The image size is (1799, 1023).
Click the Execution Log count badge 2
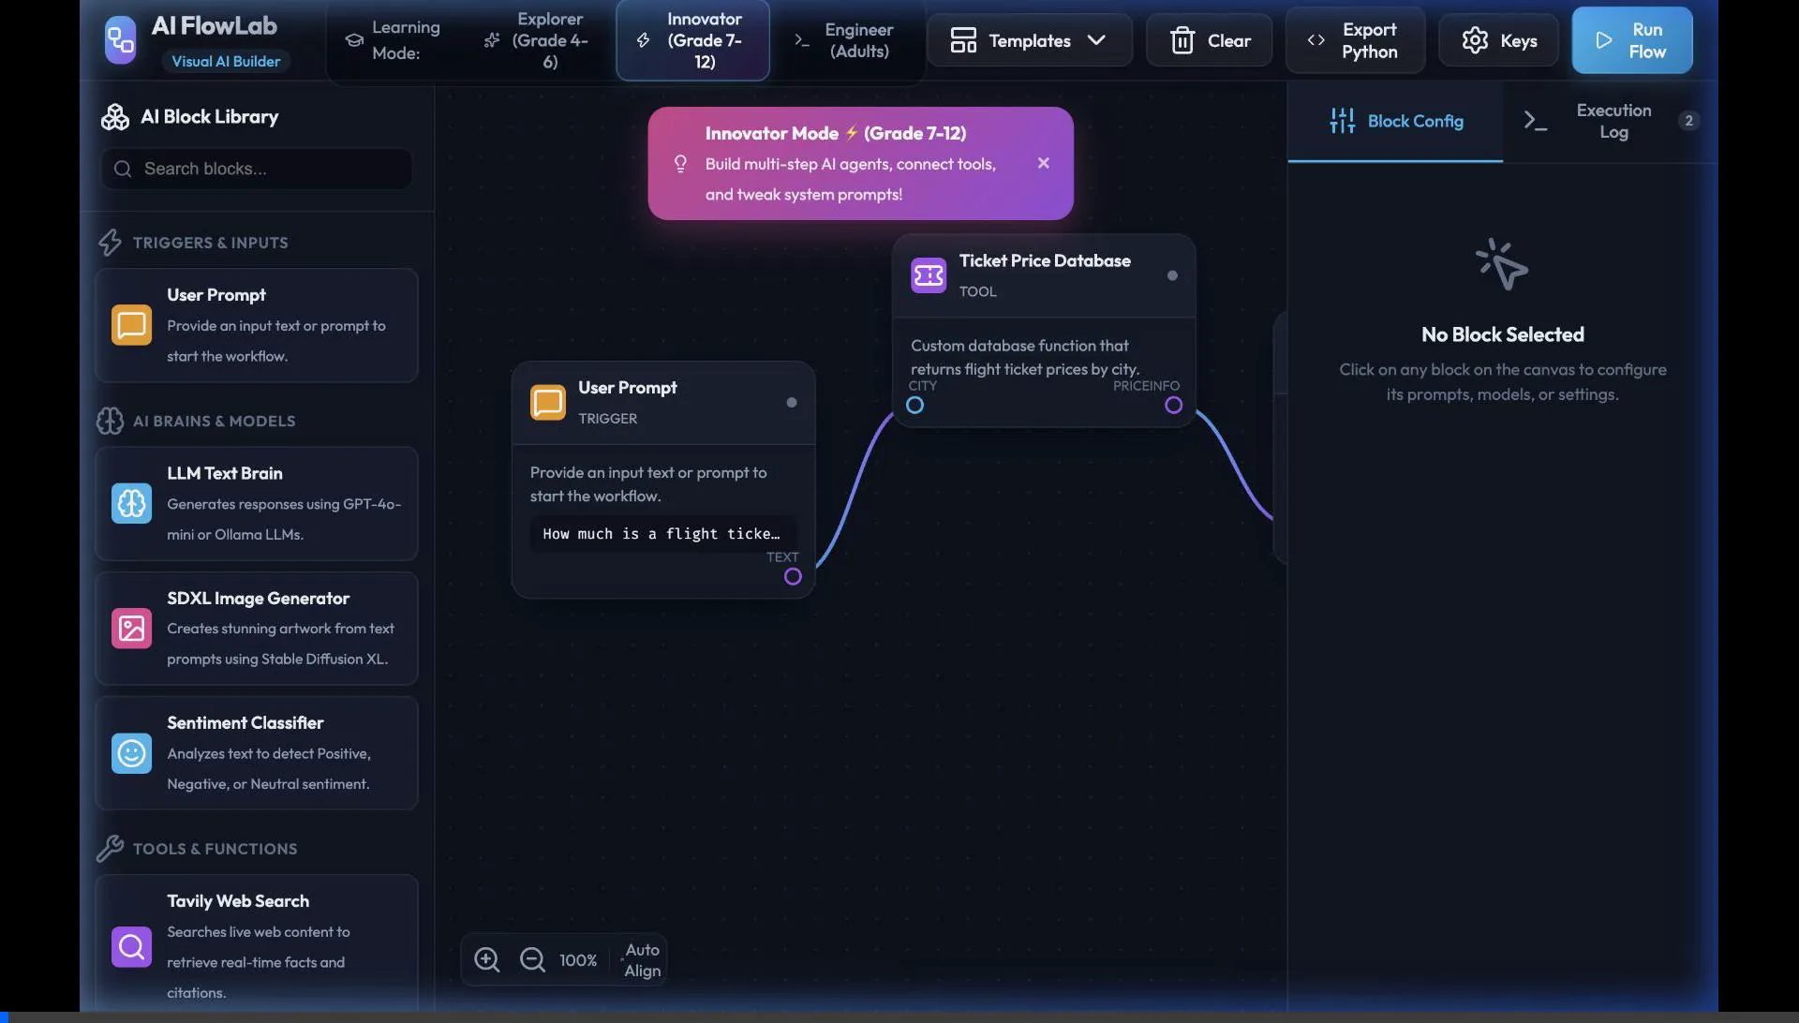(x=1688, y=121)
